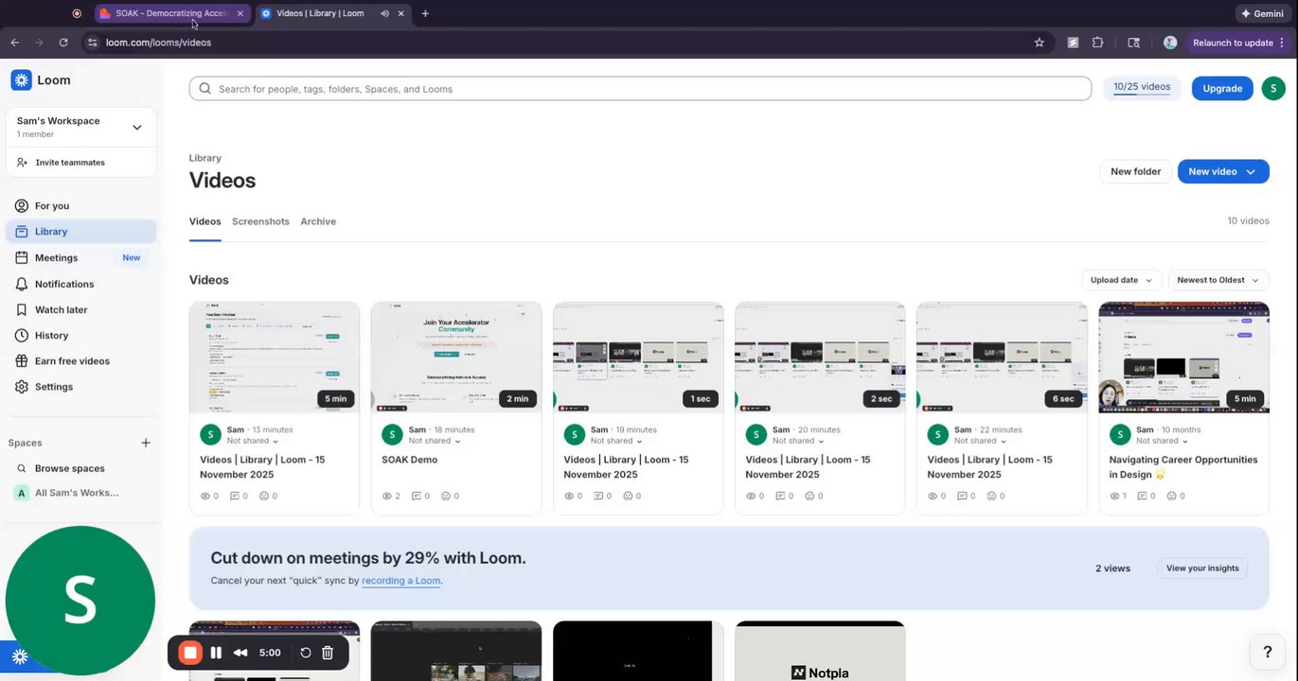Open the 10/25 videos usage indicator
This screenshot has height=681, width=1298.
[x=1142, y=87]
